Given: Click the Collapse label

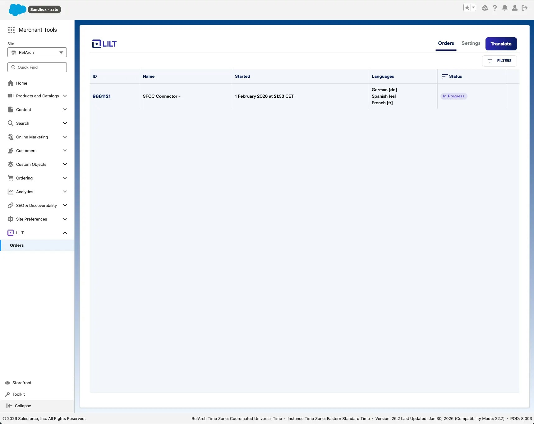Looking at the screenshot, I should pyautogui.click(x=23, y=406).
